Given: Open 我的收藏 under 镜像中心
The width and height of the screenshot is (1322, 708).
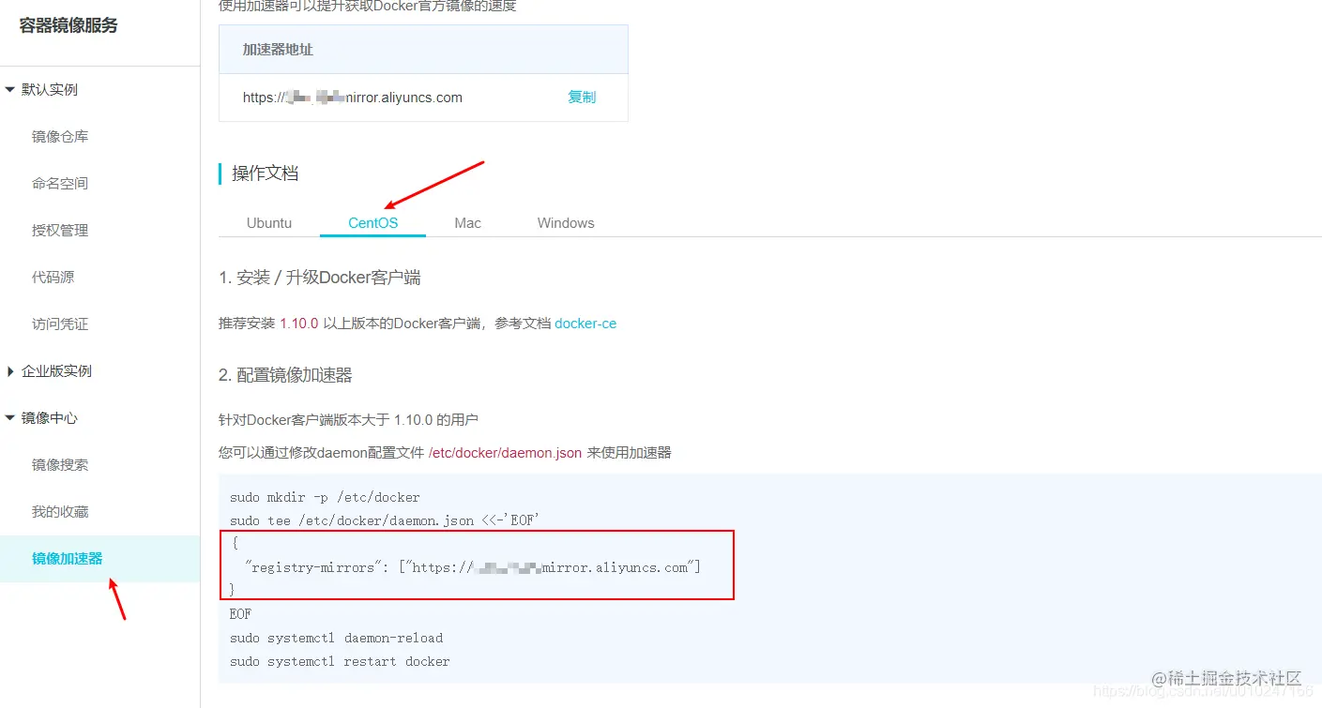Looking at the screenshot, I should [58, 511].
